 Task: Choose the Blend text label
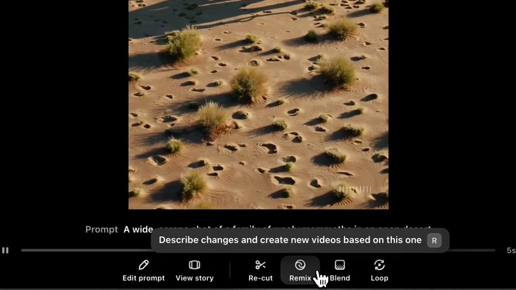(x=340, y=278)
